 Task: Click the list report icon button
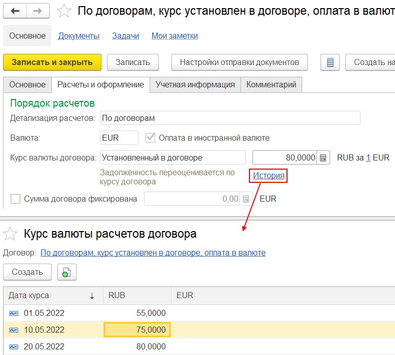[330, 62]
